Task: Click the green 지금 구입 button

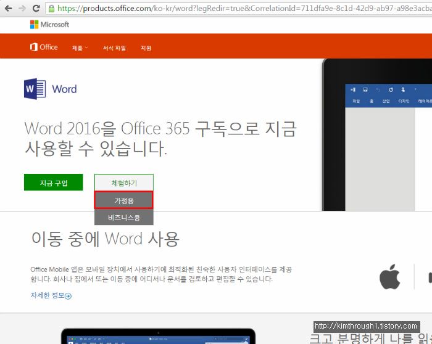Action: coord(54,182)
